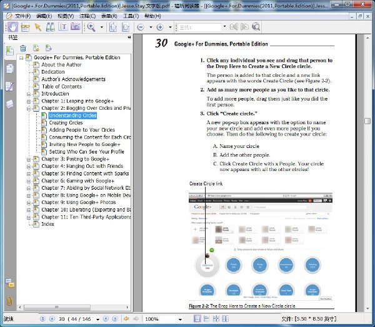This screenshot has width=375, height=327.
Task: Choose the arrow select annotation tool
Action: tap(37, 27)
